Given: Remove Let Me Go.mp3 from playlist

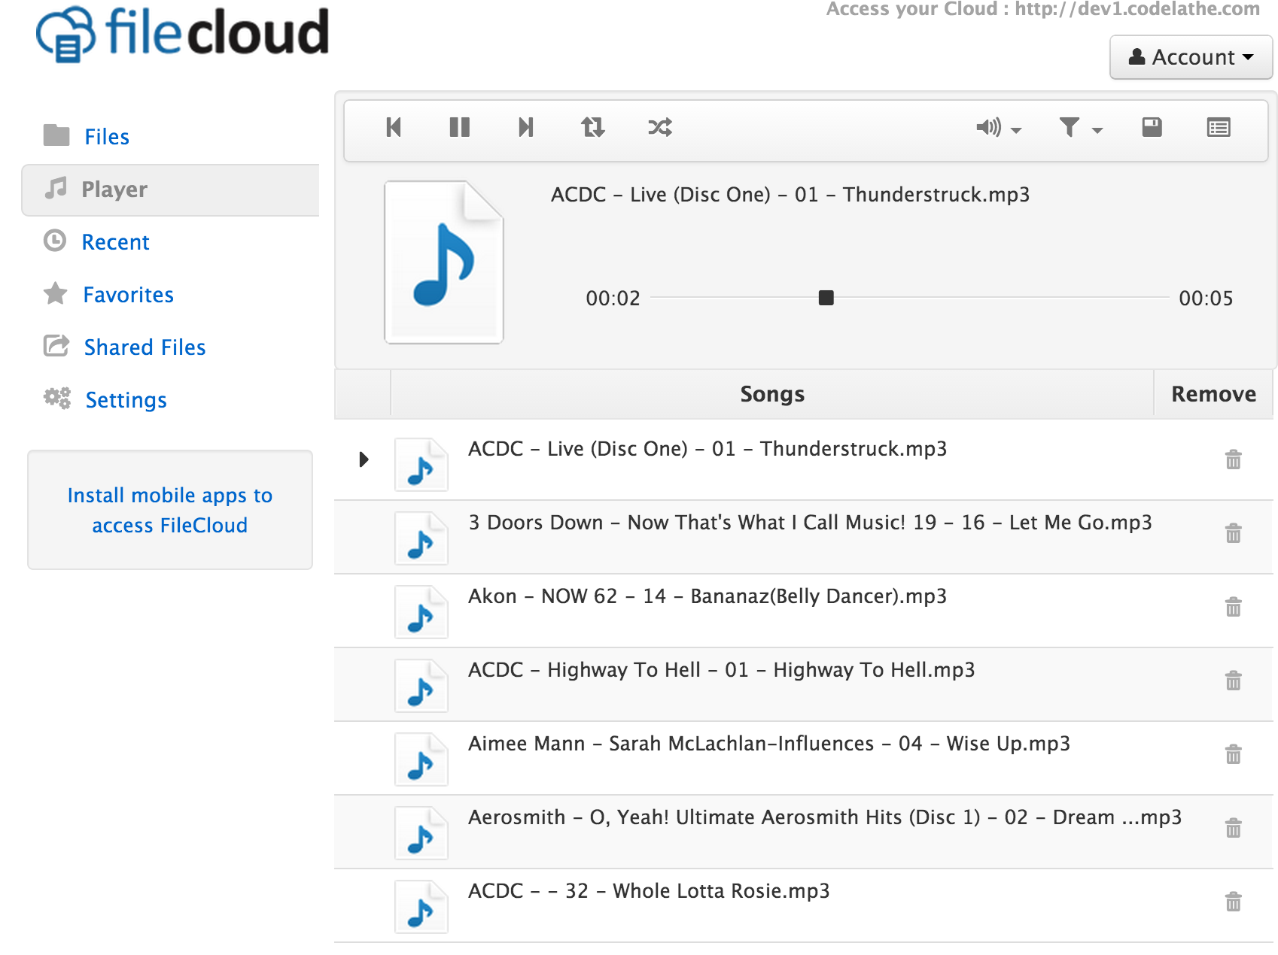Looking at the screenshot, I should click(1233, 532).
